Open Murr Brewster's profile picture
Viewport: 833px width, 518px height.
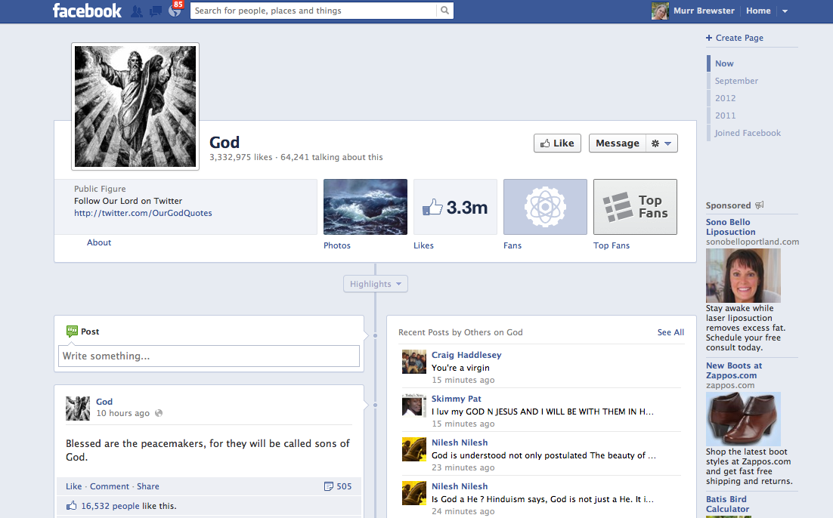pos(660,11)
